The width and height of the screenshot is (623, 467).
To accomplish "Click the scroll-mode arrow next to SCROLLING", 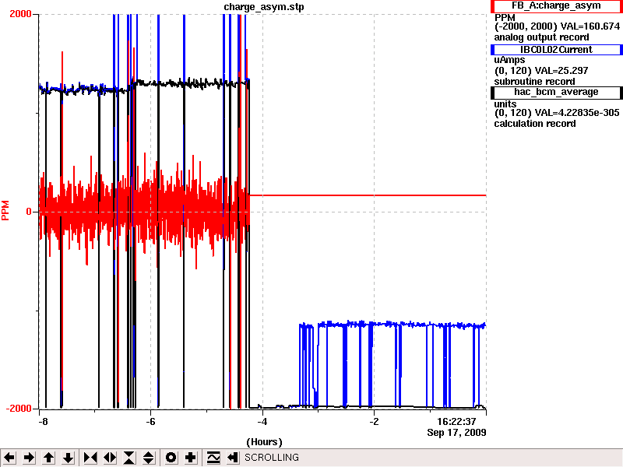I will (232, 458).
